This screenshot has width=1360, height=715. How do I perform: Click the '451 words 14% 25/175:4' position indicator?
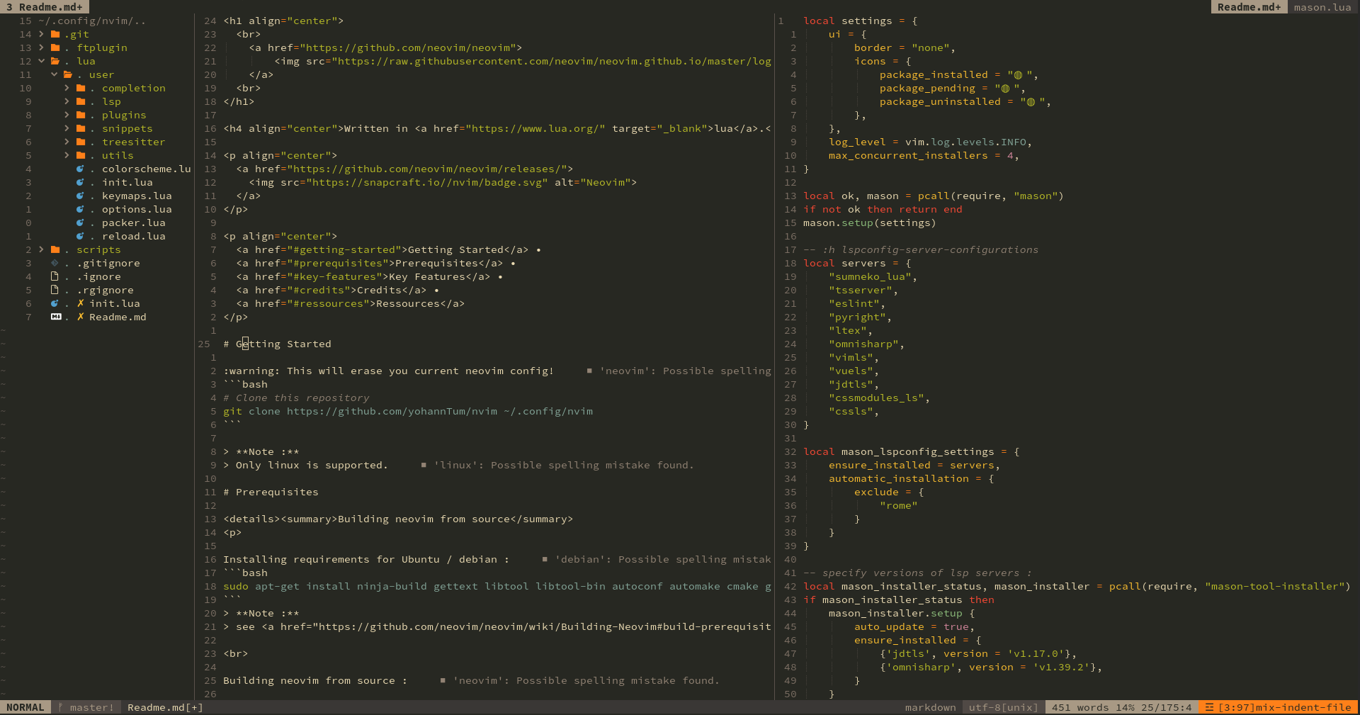(x=1121, y=707)
